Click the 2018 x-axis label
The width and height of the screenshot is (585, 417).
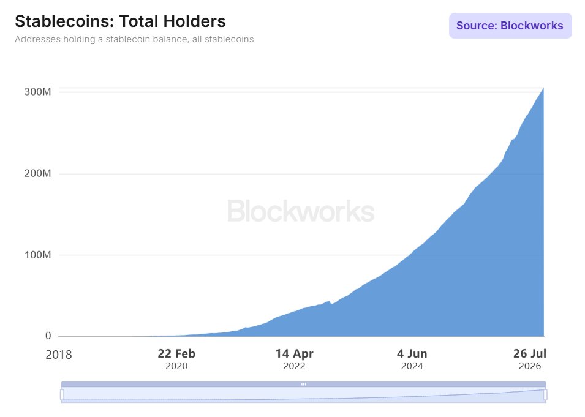(59, 355)
